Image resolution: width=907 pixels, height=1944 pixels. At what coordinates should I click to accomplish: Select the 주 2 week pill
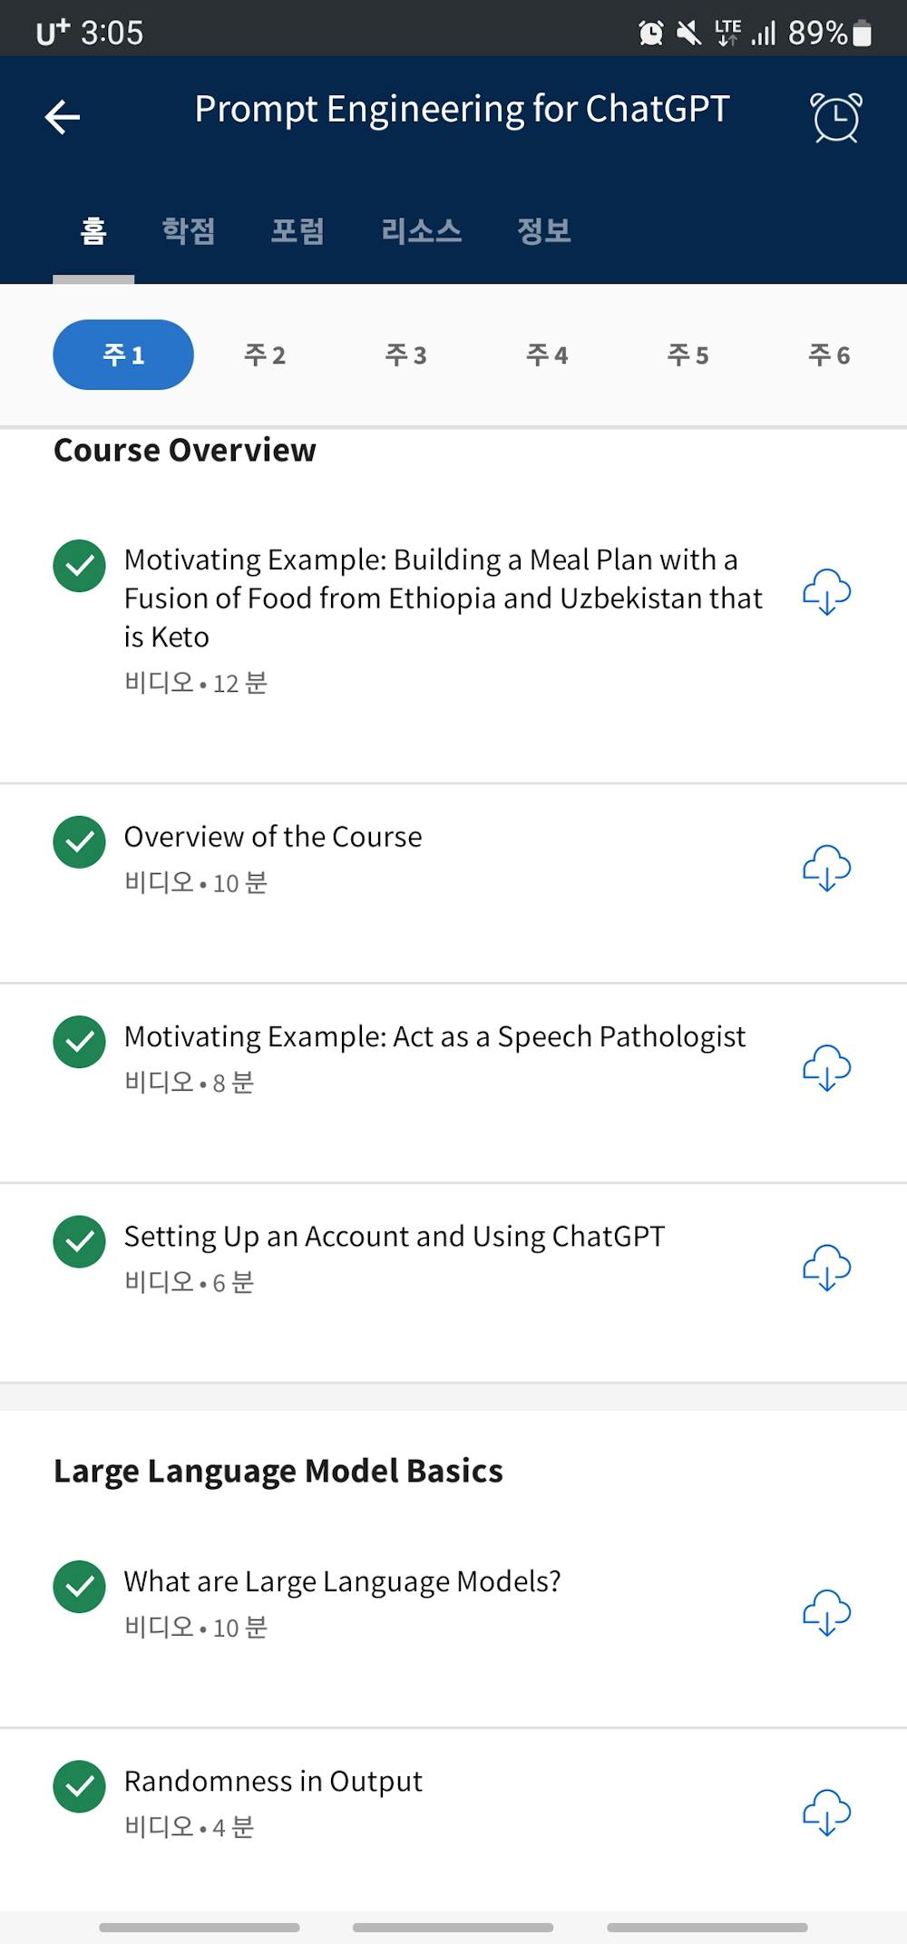pos(265,355)
